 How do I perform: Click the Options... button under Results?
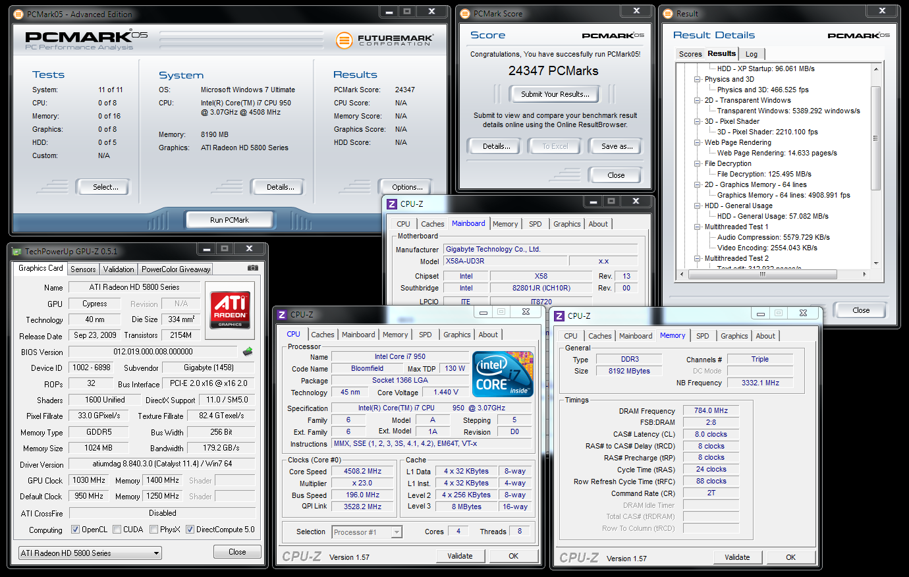point(407,187)
